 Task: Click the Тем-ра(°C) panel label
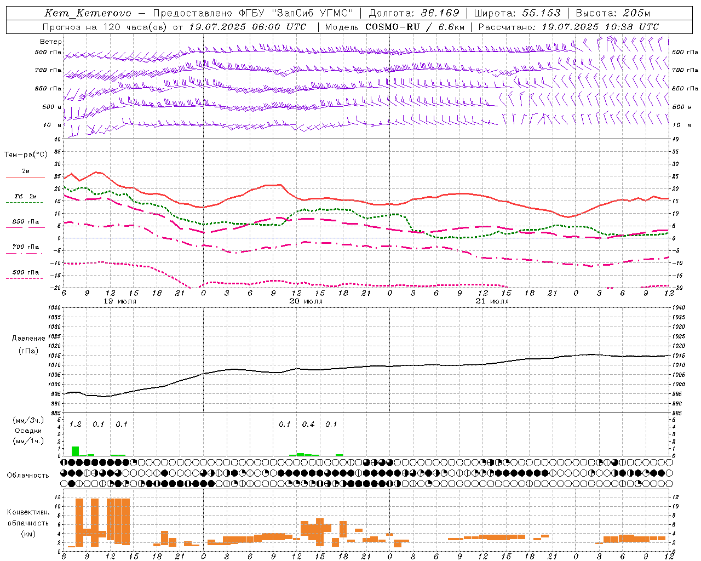(26, 155)
